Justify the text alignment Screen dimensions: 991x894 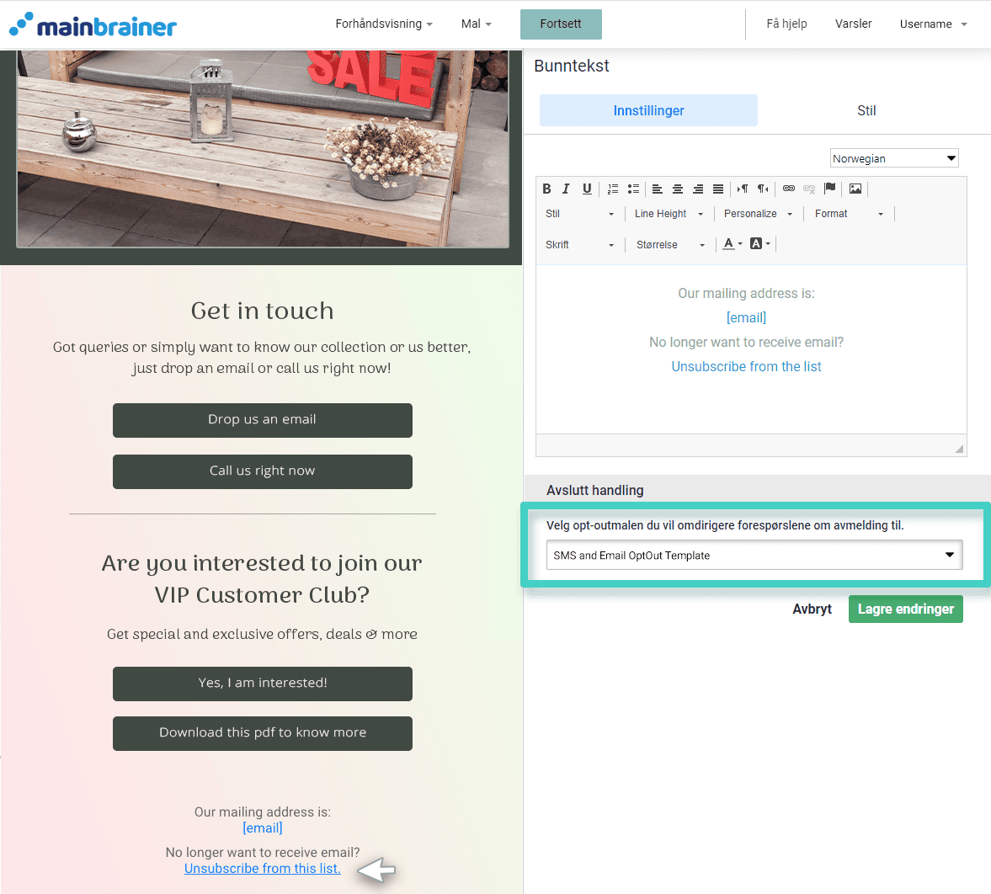coord(718,189)
